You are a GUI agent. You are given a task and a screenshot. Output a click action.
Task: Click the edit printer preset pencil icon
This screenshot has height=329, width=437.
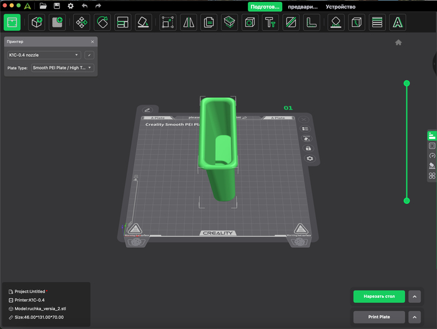89,55
